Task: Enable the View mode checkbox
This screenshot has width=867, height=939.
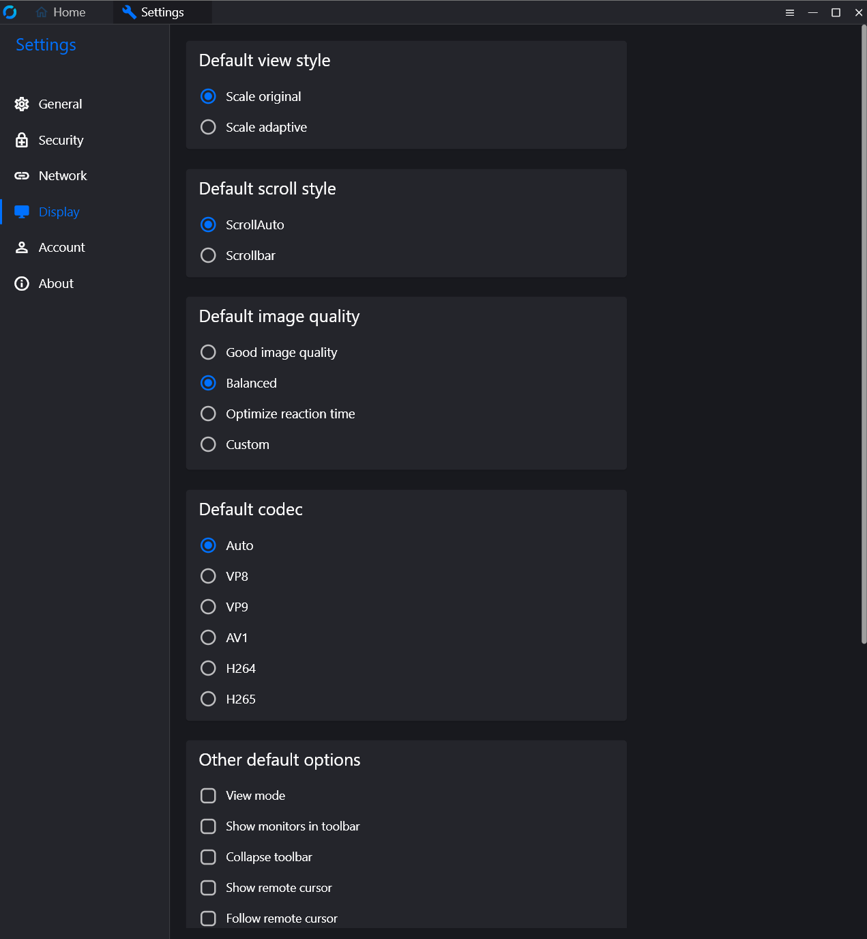Action: point(208,796)
